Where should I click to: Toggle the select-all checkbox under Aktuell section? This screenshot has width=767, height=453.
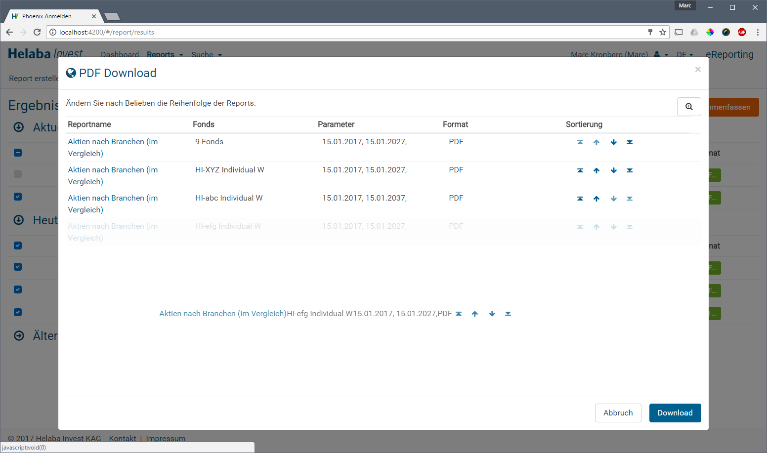click(18, 153)
